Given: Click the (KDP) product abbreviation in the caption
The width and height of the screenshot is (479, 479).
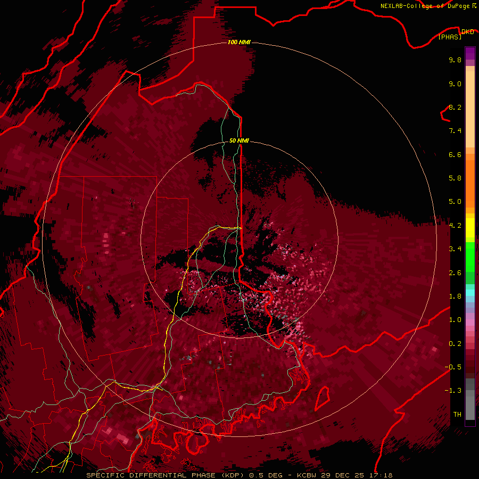Looking at the screenshot, I should (x=232, y=475).
